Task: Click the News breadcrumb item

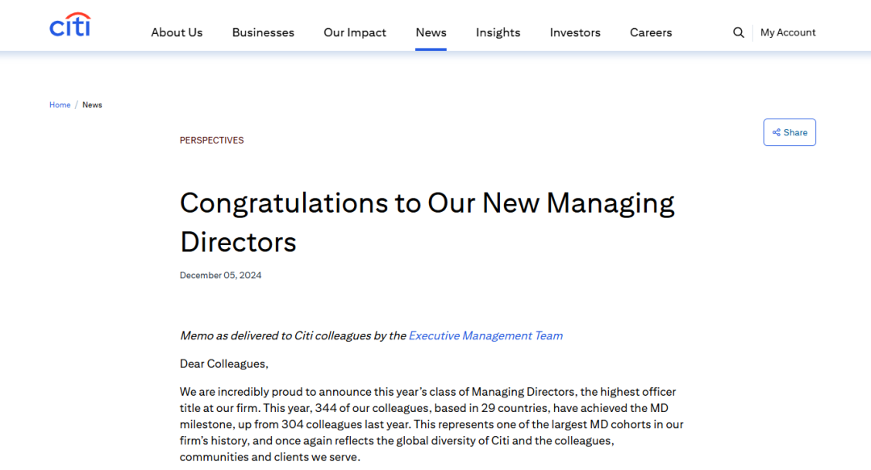Action: [x=92, y=105]
